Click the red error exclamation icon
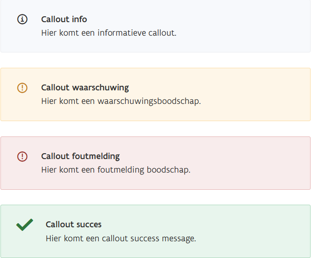The width and height of the screenshot is (311, 258). (22, 157)
